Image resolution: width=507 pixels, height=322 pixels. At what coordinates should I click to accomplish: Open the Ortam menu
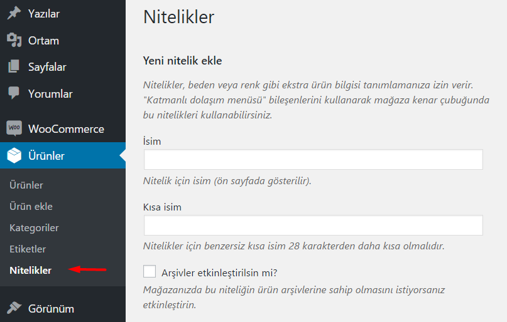coord(43,41)
